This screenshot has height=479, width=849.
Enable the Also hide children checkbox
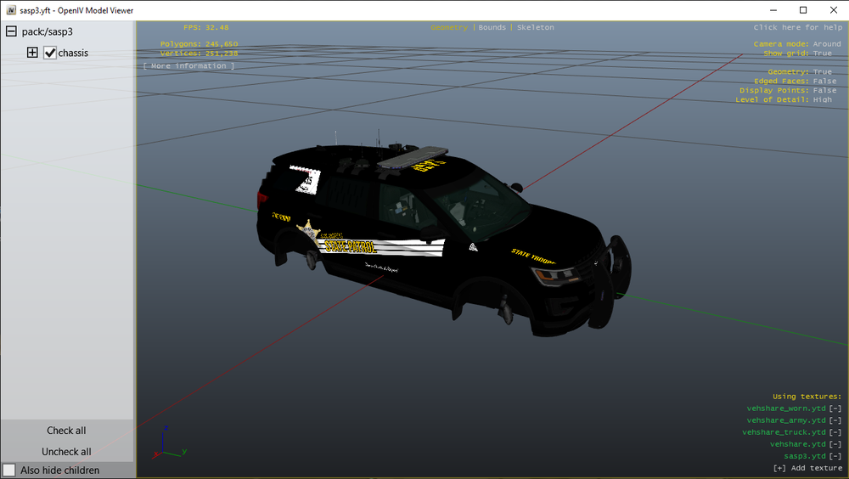[x=9, y=470]
